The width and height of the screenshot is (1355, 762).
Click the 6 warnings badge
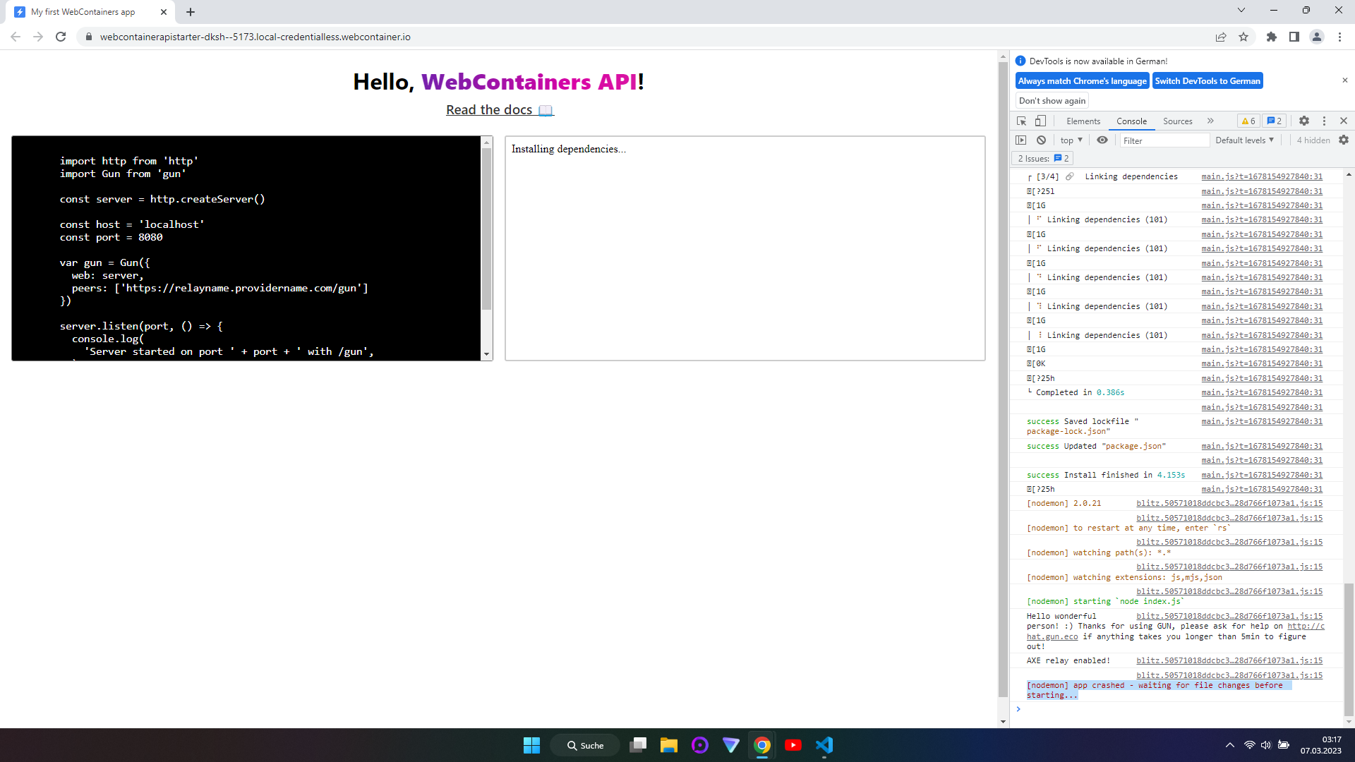(1248, 121)
